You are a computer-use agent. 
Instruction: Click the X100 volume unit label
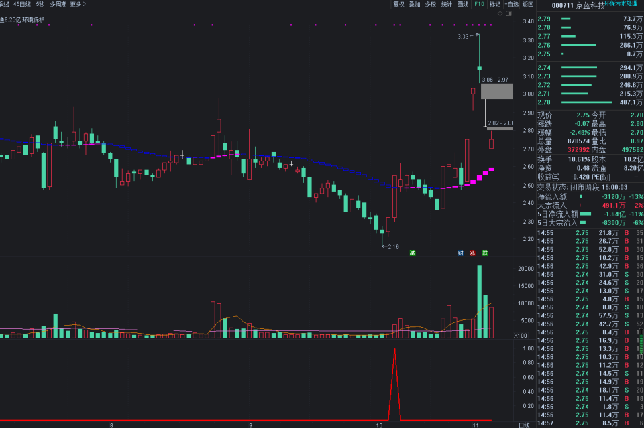521,336
